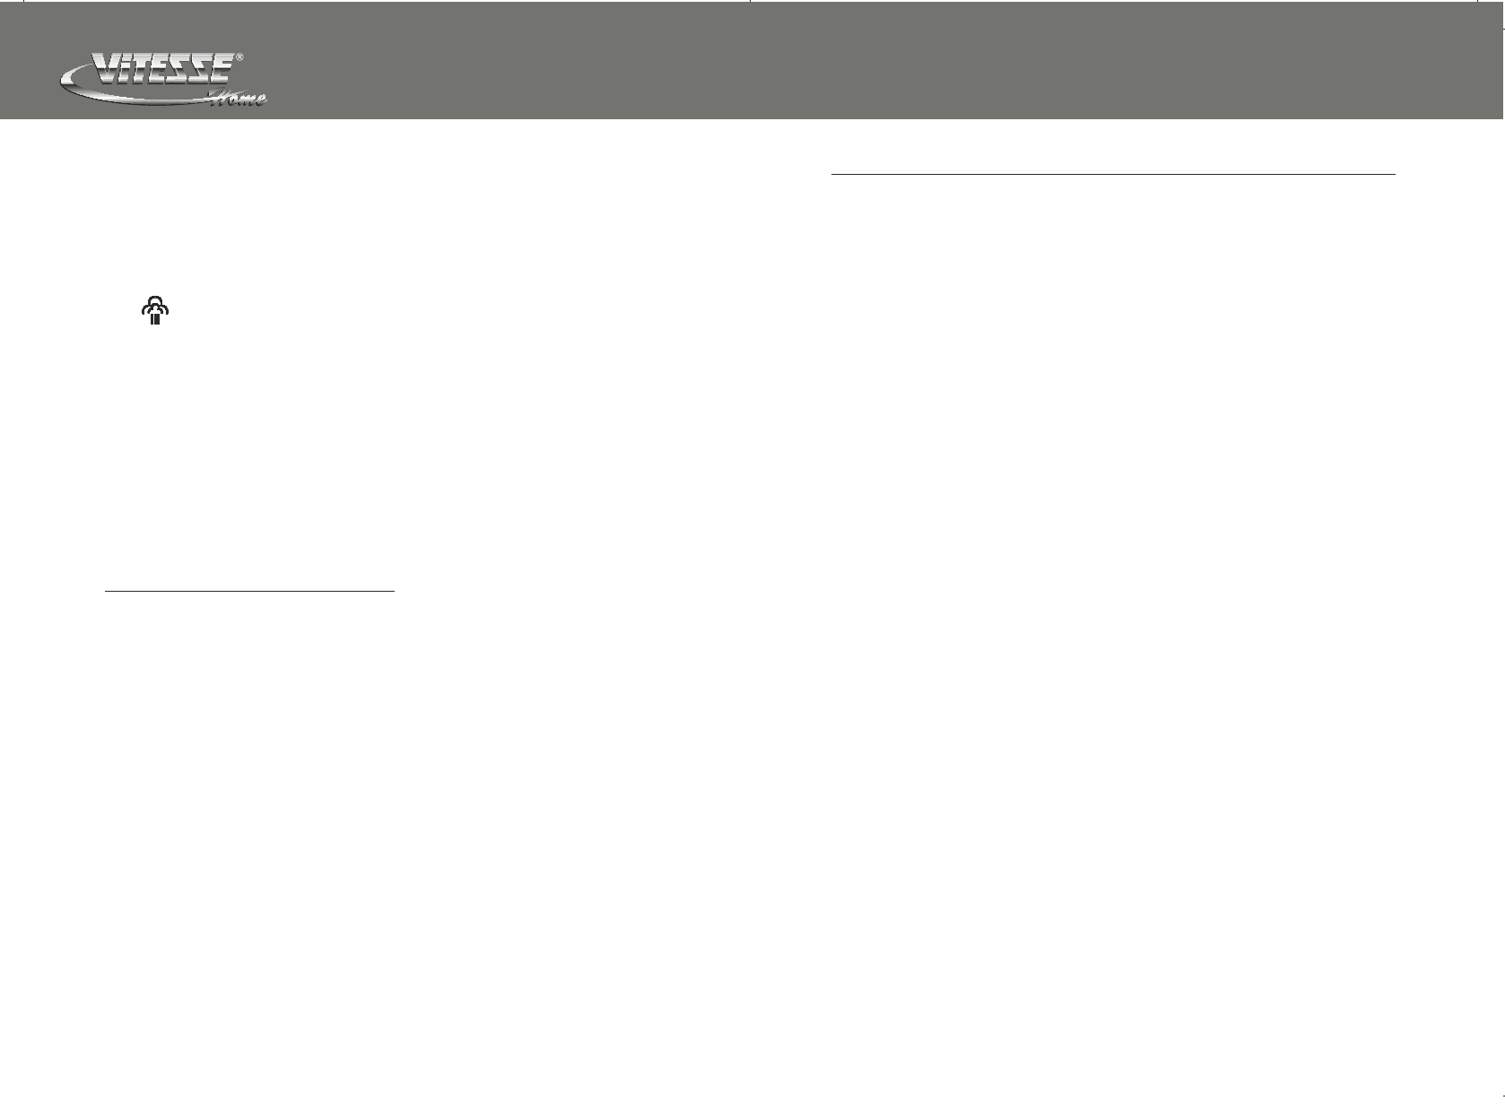
Task: Click the long horizontal rule on right page
Action: 1113,174
